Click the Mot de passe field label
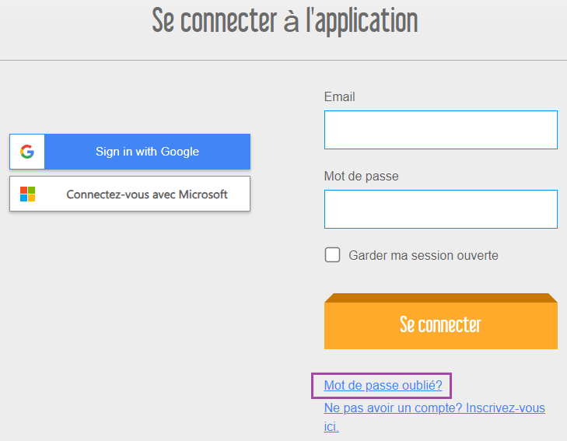This screenshot has height=441, width=567. 361,176
